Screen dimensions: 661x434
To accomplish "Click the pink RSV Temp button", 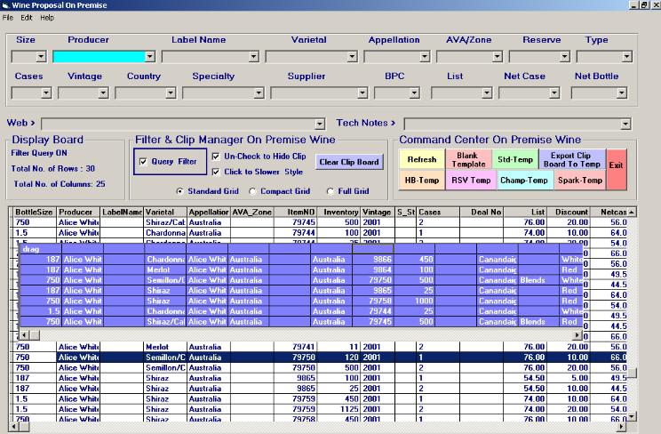I will (471, 181).
